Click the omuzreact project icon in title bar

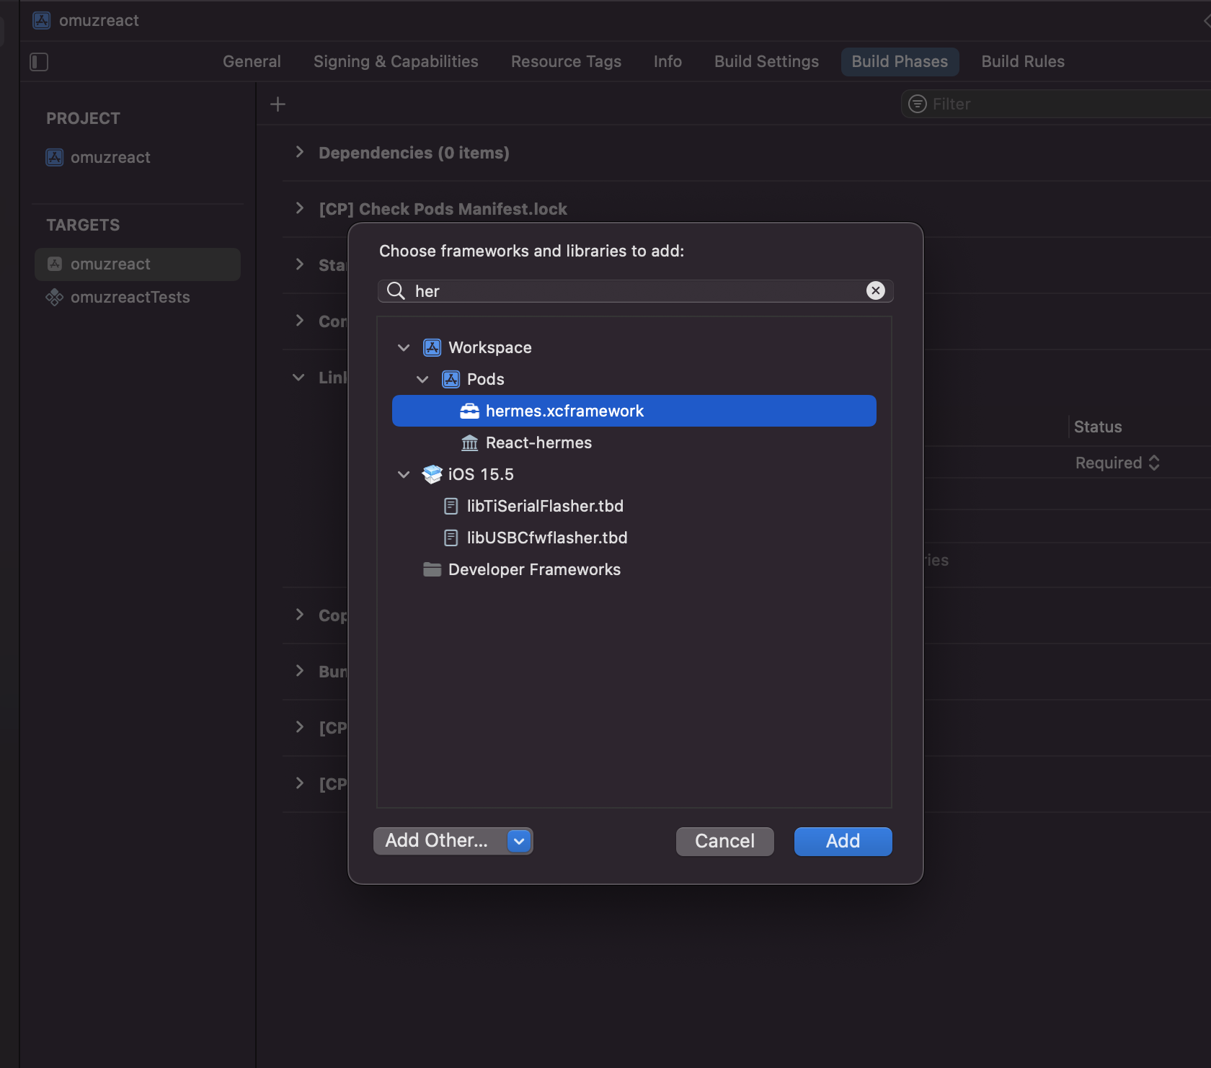tap(42, 20)
